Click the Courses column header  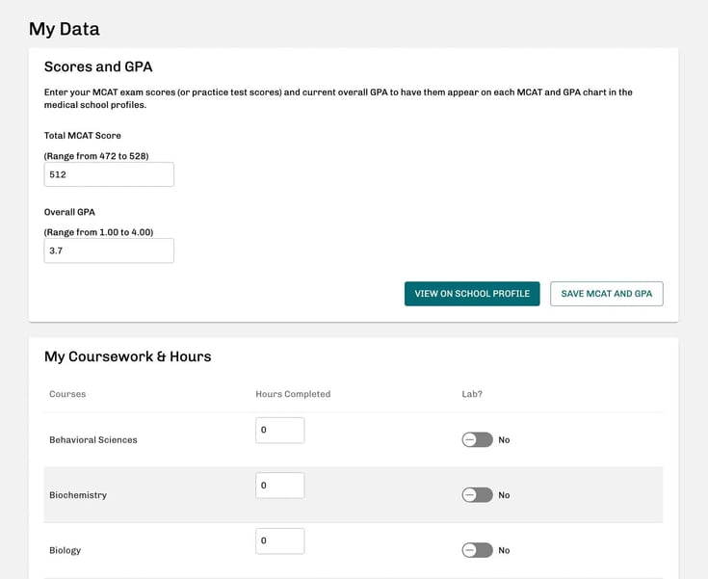tap(67, 394)
